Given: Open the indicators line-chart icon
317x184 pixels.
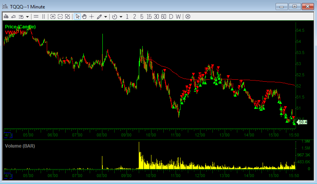Looking at the screenshot, I should 13,16.
